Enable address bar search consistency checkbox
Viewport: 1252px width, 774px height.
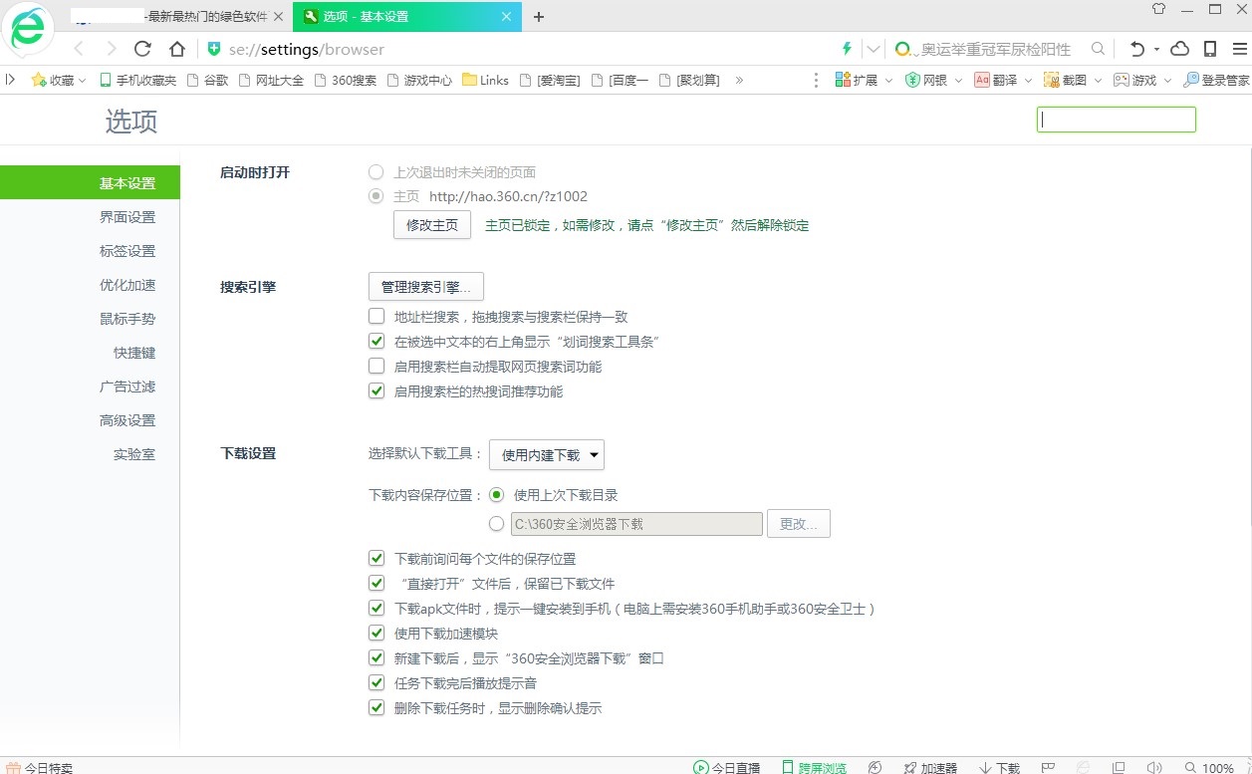(376, 317)
